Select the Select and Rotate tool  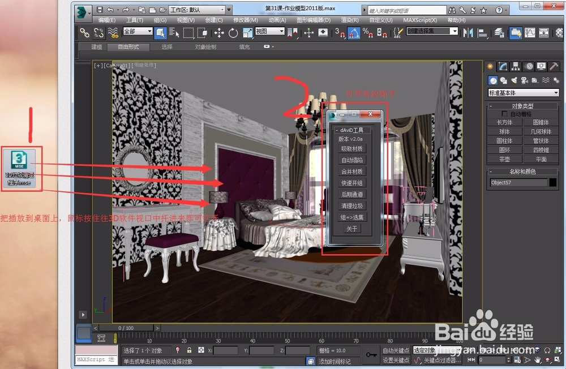click(x=233, y=33)
